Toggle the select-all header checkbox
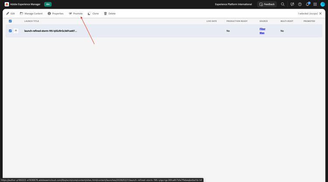 click(10, 21)
